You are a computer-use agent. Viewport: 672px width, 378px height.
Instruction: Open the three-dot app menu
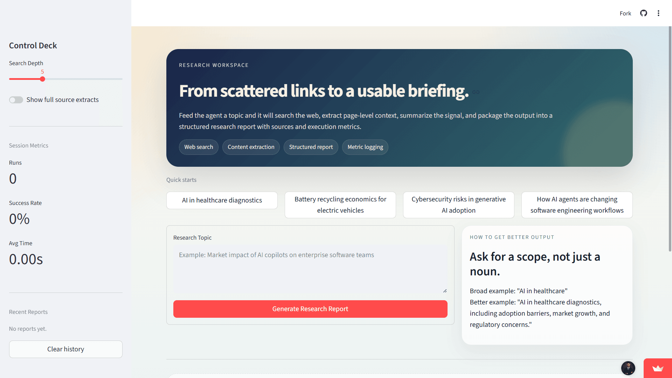pos(658,13)
